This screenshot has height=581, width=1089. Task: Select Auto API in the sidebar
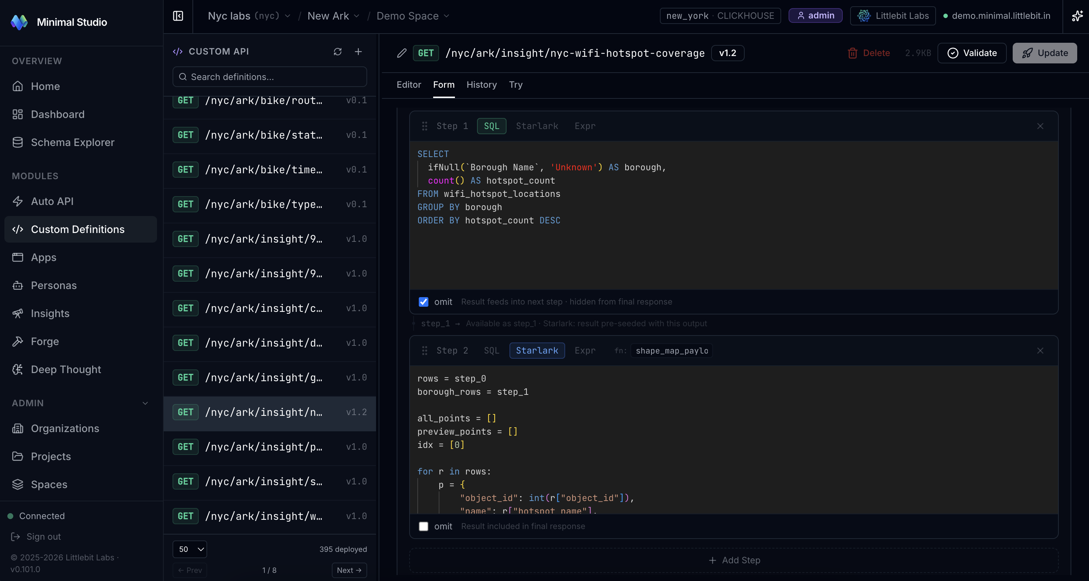click(52, 201)
